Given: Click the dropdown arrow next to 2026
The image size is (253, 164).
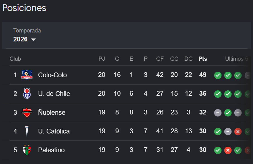Looking at the screenshot, I should [x=34, y=39].
